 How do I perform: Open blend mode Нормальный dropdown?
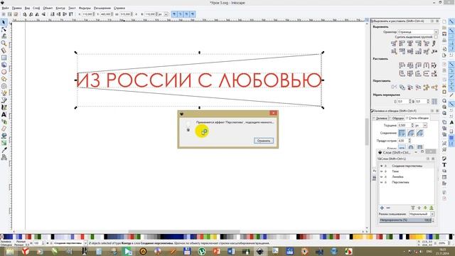click(x=422, y=214)
